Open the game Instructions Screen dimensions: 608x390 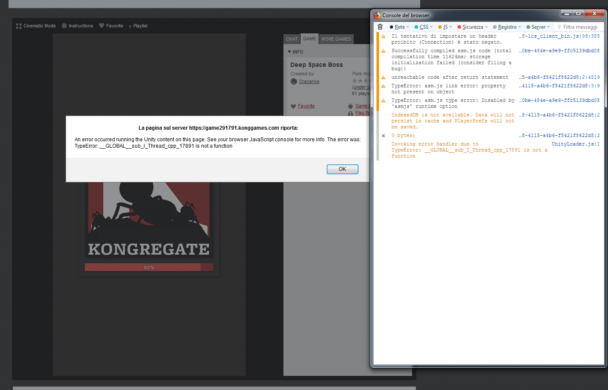click(77, 26)
